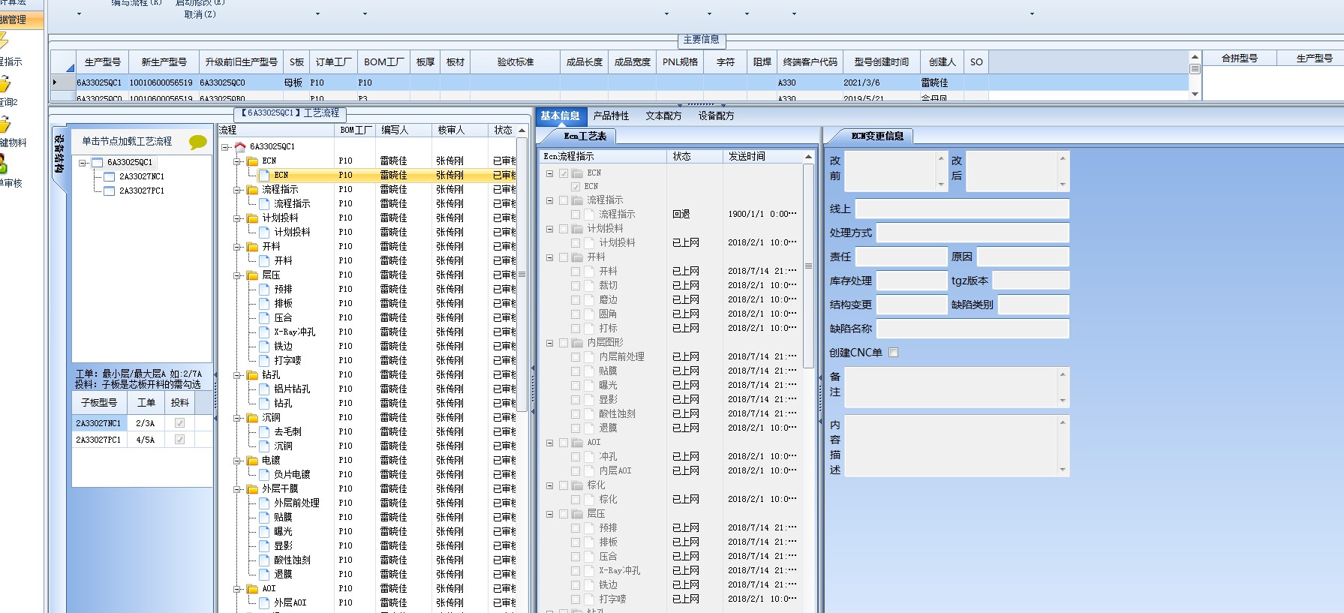The image size is (1344, 613).
Task: Click the document icon for 负片电镀 step
Action: 264,474
